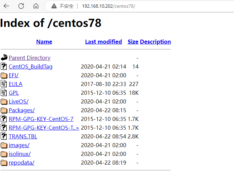Viewport: 234px width, 173px height.
Task: Focus the address bar URL field
Action: (134, 6)
